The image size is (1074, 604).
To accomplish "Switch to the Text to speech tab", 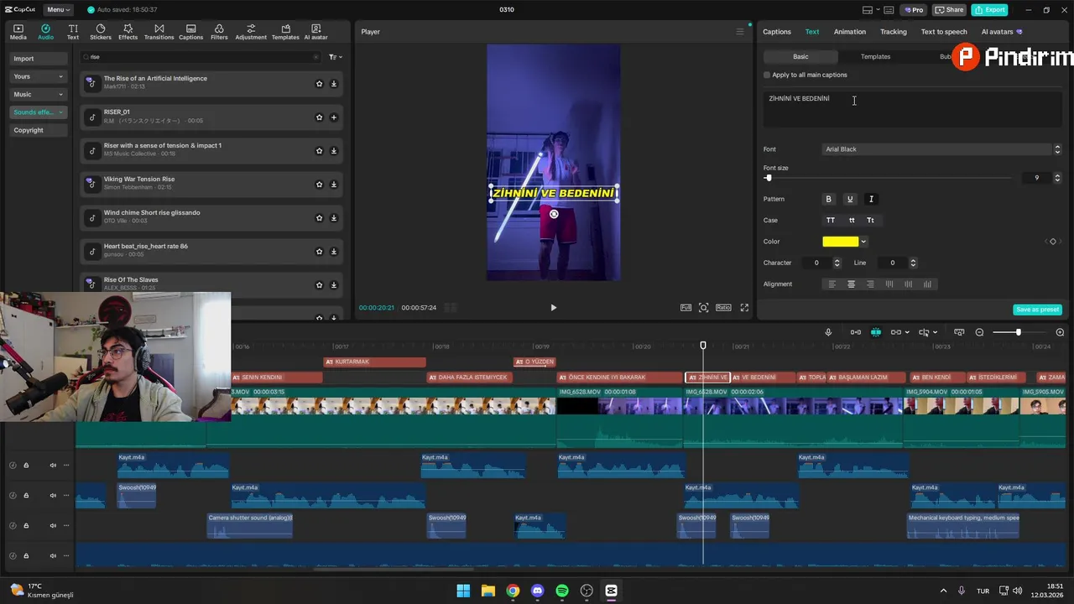I will [944, 32].
